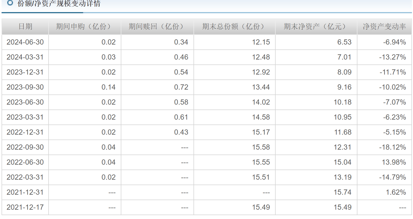Click the 2024-06-30 date cell
The image size is (413, 219).
25,42
